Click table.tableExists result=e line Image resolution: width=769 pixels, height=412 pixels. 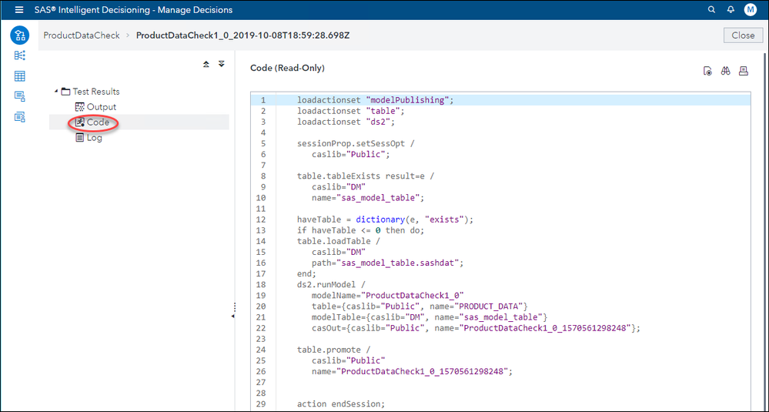click(366, 176)
